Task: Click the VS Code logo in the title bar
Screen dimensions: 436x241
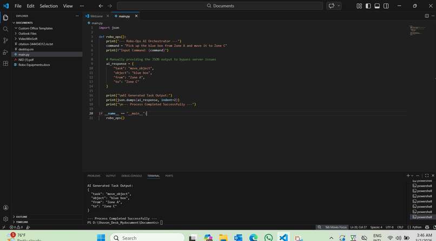Action: pyautogui.click(x=6, y=6)
